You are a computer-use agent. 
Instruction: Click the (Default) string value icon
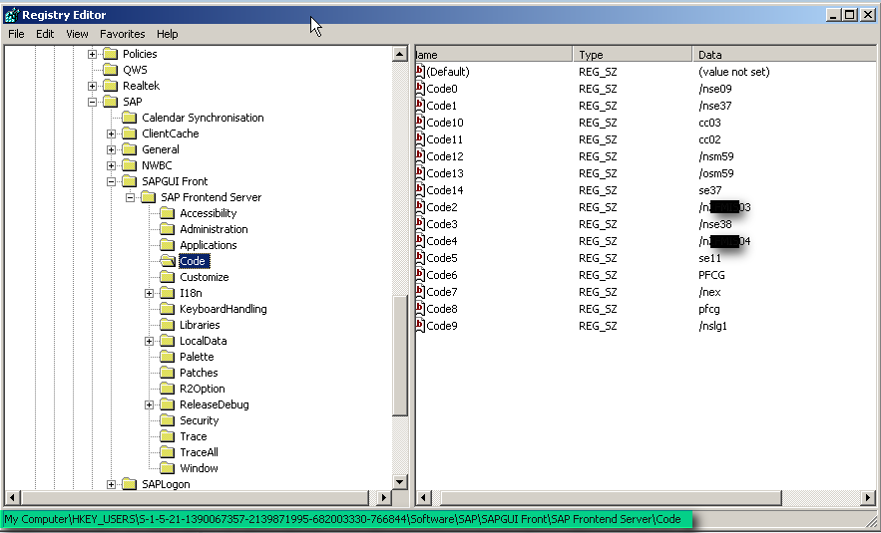420,72
